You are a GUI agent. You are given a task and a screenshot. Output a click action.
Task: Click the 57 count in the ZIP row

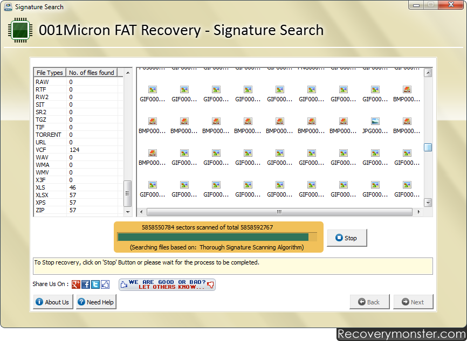[x=73, y=210]
